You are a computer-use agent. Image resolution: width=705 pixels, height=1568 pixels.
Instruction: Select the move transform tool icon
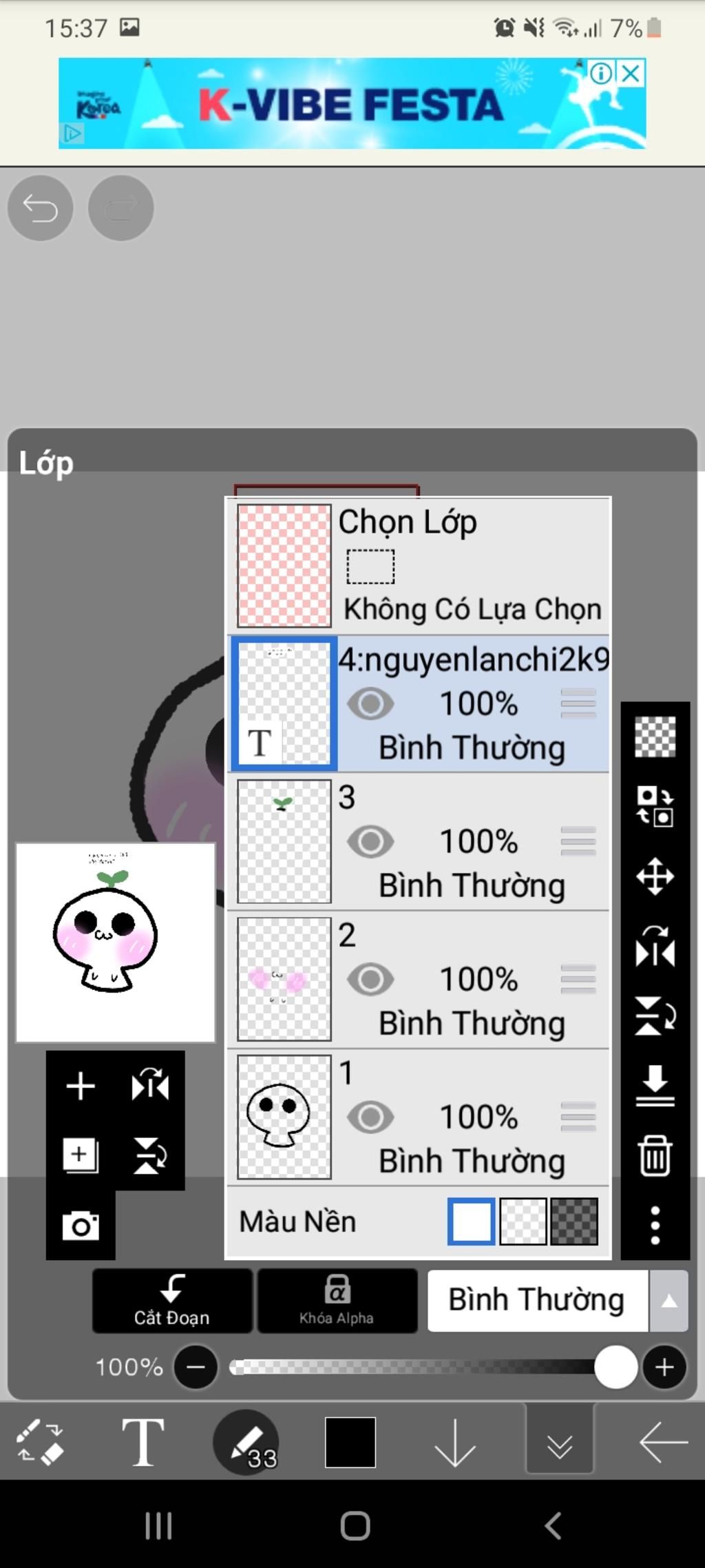coord(655,876)
